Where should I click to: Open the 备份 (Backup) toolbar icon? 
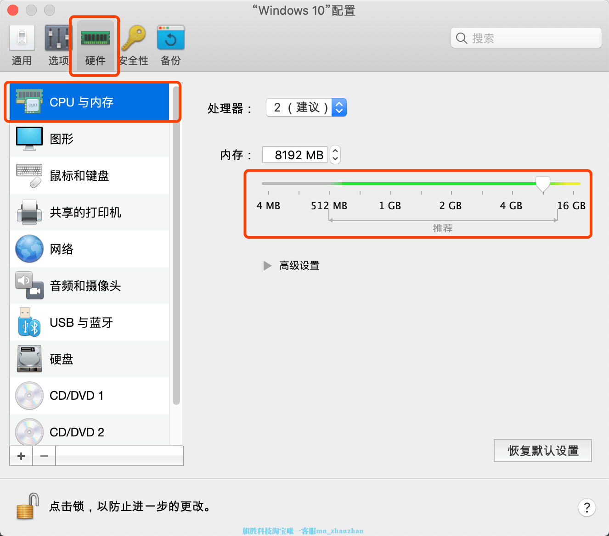tap(170, 44)
